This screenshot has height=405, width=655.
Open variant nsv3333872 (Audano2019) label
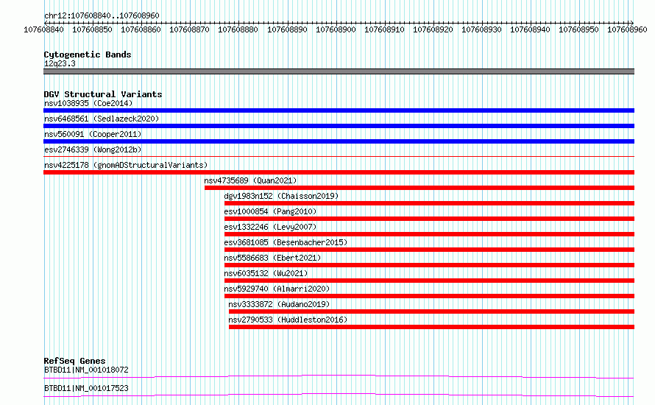point(279,304)
